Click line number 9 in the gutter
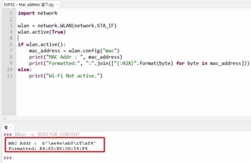The image size is (251, 163). (11, 63)
